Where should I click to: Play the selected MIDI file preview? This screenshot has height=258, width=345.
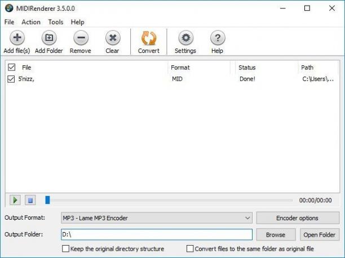tap(15, 200)
